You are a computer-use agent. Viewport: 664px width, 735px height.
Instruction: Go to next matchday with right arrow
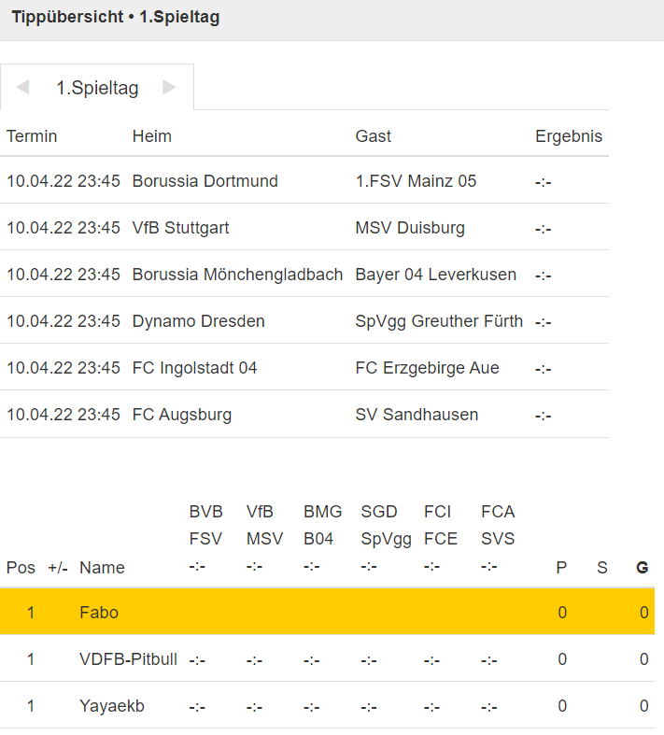[x=169, y=88]
